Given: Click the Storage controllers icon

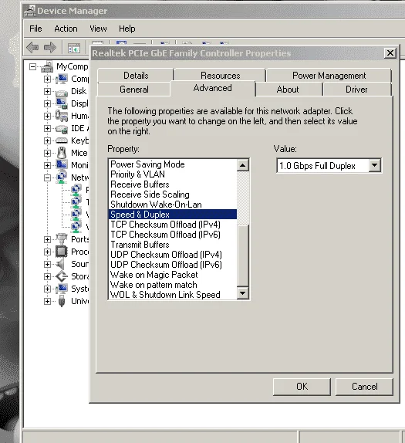Looking at the screenshot, I should click(62, 276).
